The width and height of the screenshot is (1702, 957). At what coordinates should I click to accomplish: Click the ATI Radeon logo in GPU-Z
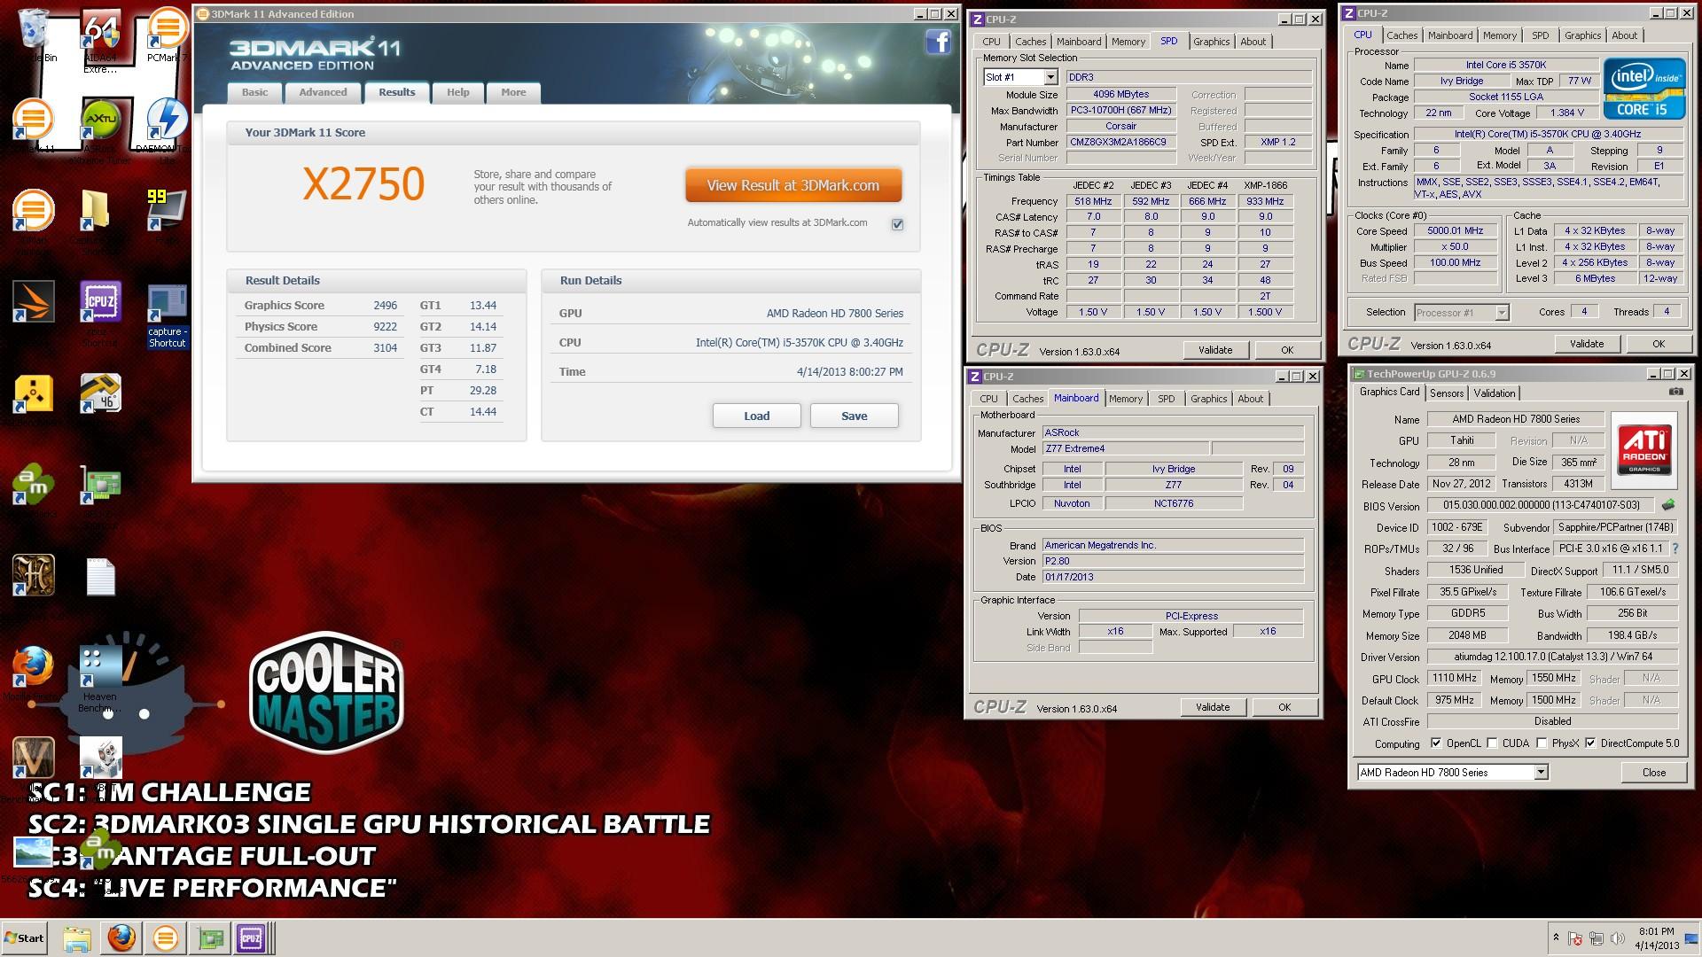pyautogui.click(x=1644, y=449)
